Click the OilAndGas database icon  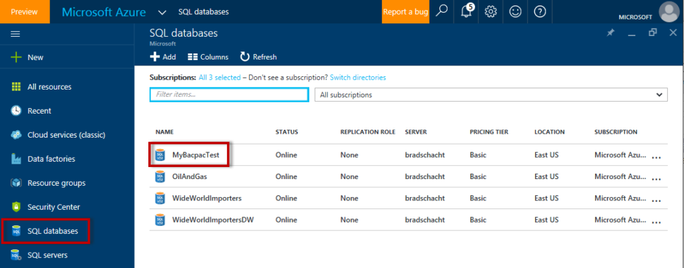[x=160, y=177]
